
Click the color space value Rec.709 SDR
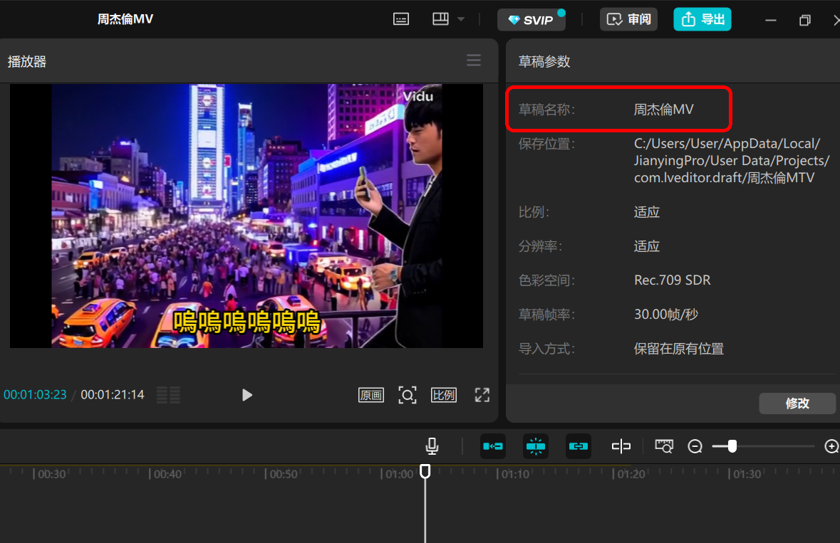[673, 280]
